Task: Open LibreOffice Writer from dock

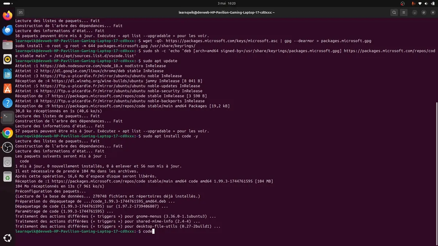Action: [x=8, y=74]
